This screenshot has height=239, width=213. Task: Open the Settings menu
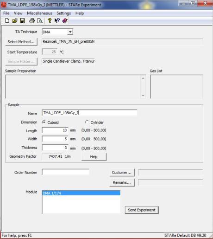pyautogui.click(x=63, y=13)
